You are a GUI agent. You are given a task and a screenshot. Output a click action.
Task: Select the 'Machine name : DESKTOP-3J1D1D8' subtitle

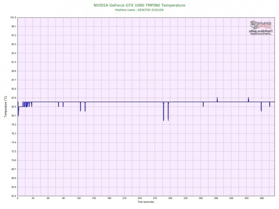139,10
